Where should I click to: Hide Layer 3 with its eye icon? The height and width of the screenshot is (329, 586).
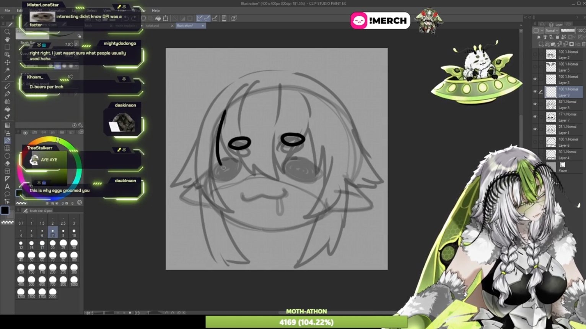(x=535, y=104)
